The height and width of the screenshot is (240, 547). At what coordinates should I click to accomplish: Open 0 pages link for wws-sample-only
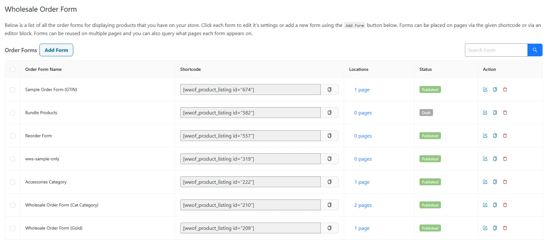[363, 159]
